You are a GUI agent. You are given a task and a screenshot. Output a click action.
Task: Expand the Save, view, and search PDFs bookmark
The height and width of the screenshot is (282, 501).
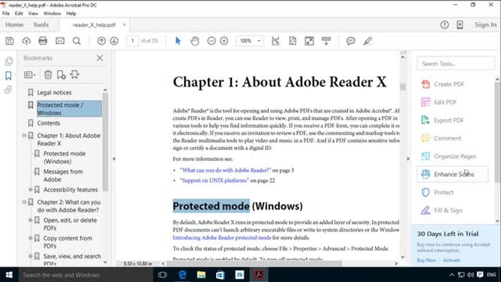(x=31, y=256)
